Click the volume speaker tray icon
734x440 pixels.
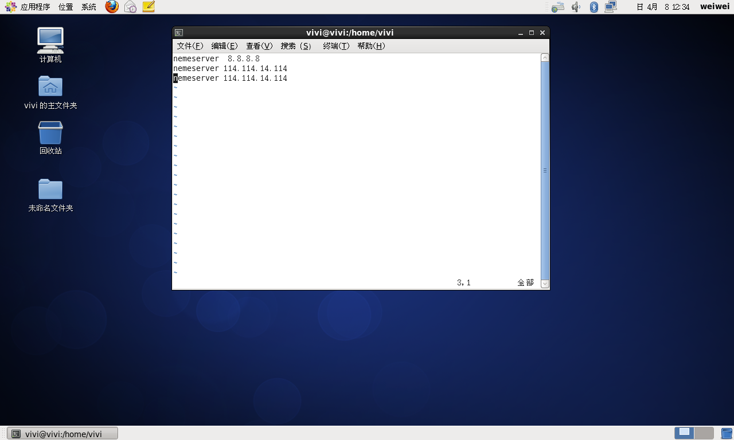pyautogui.click(x=576, y=7)
